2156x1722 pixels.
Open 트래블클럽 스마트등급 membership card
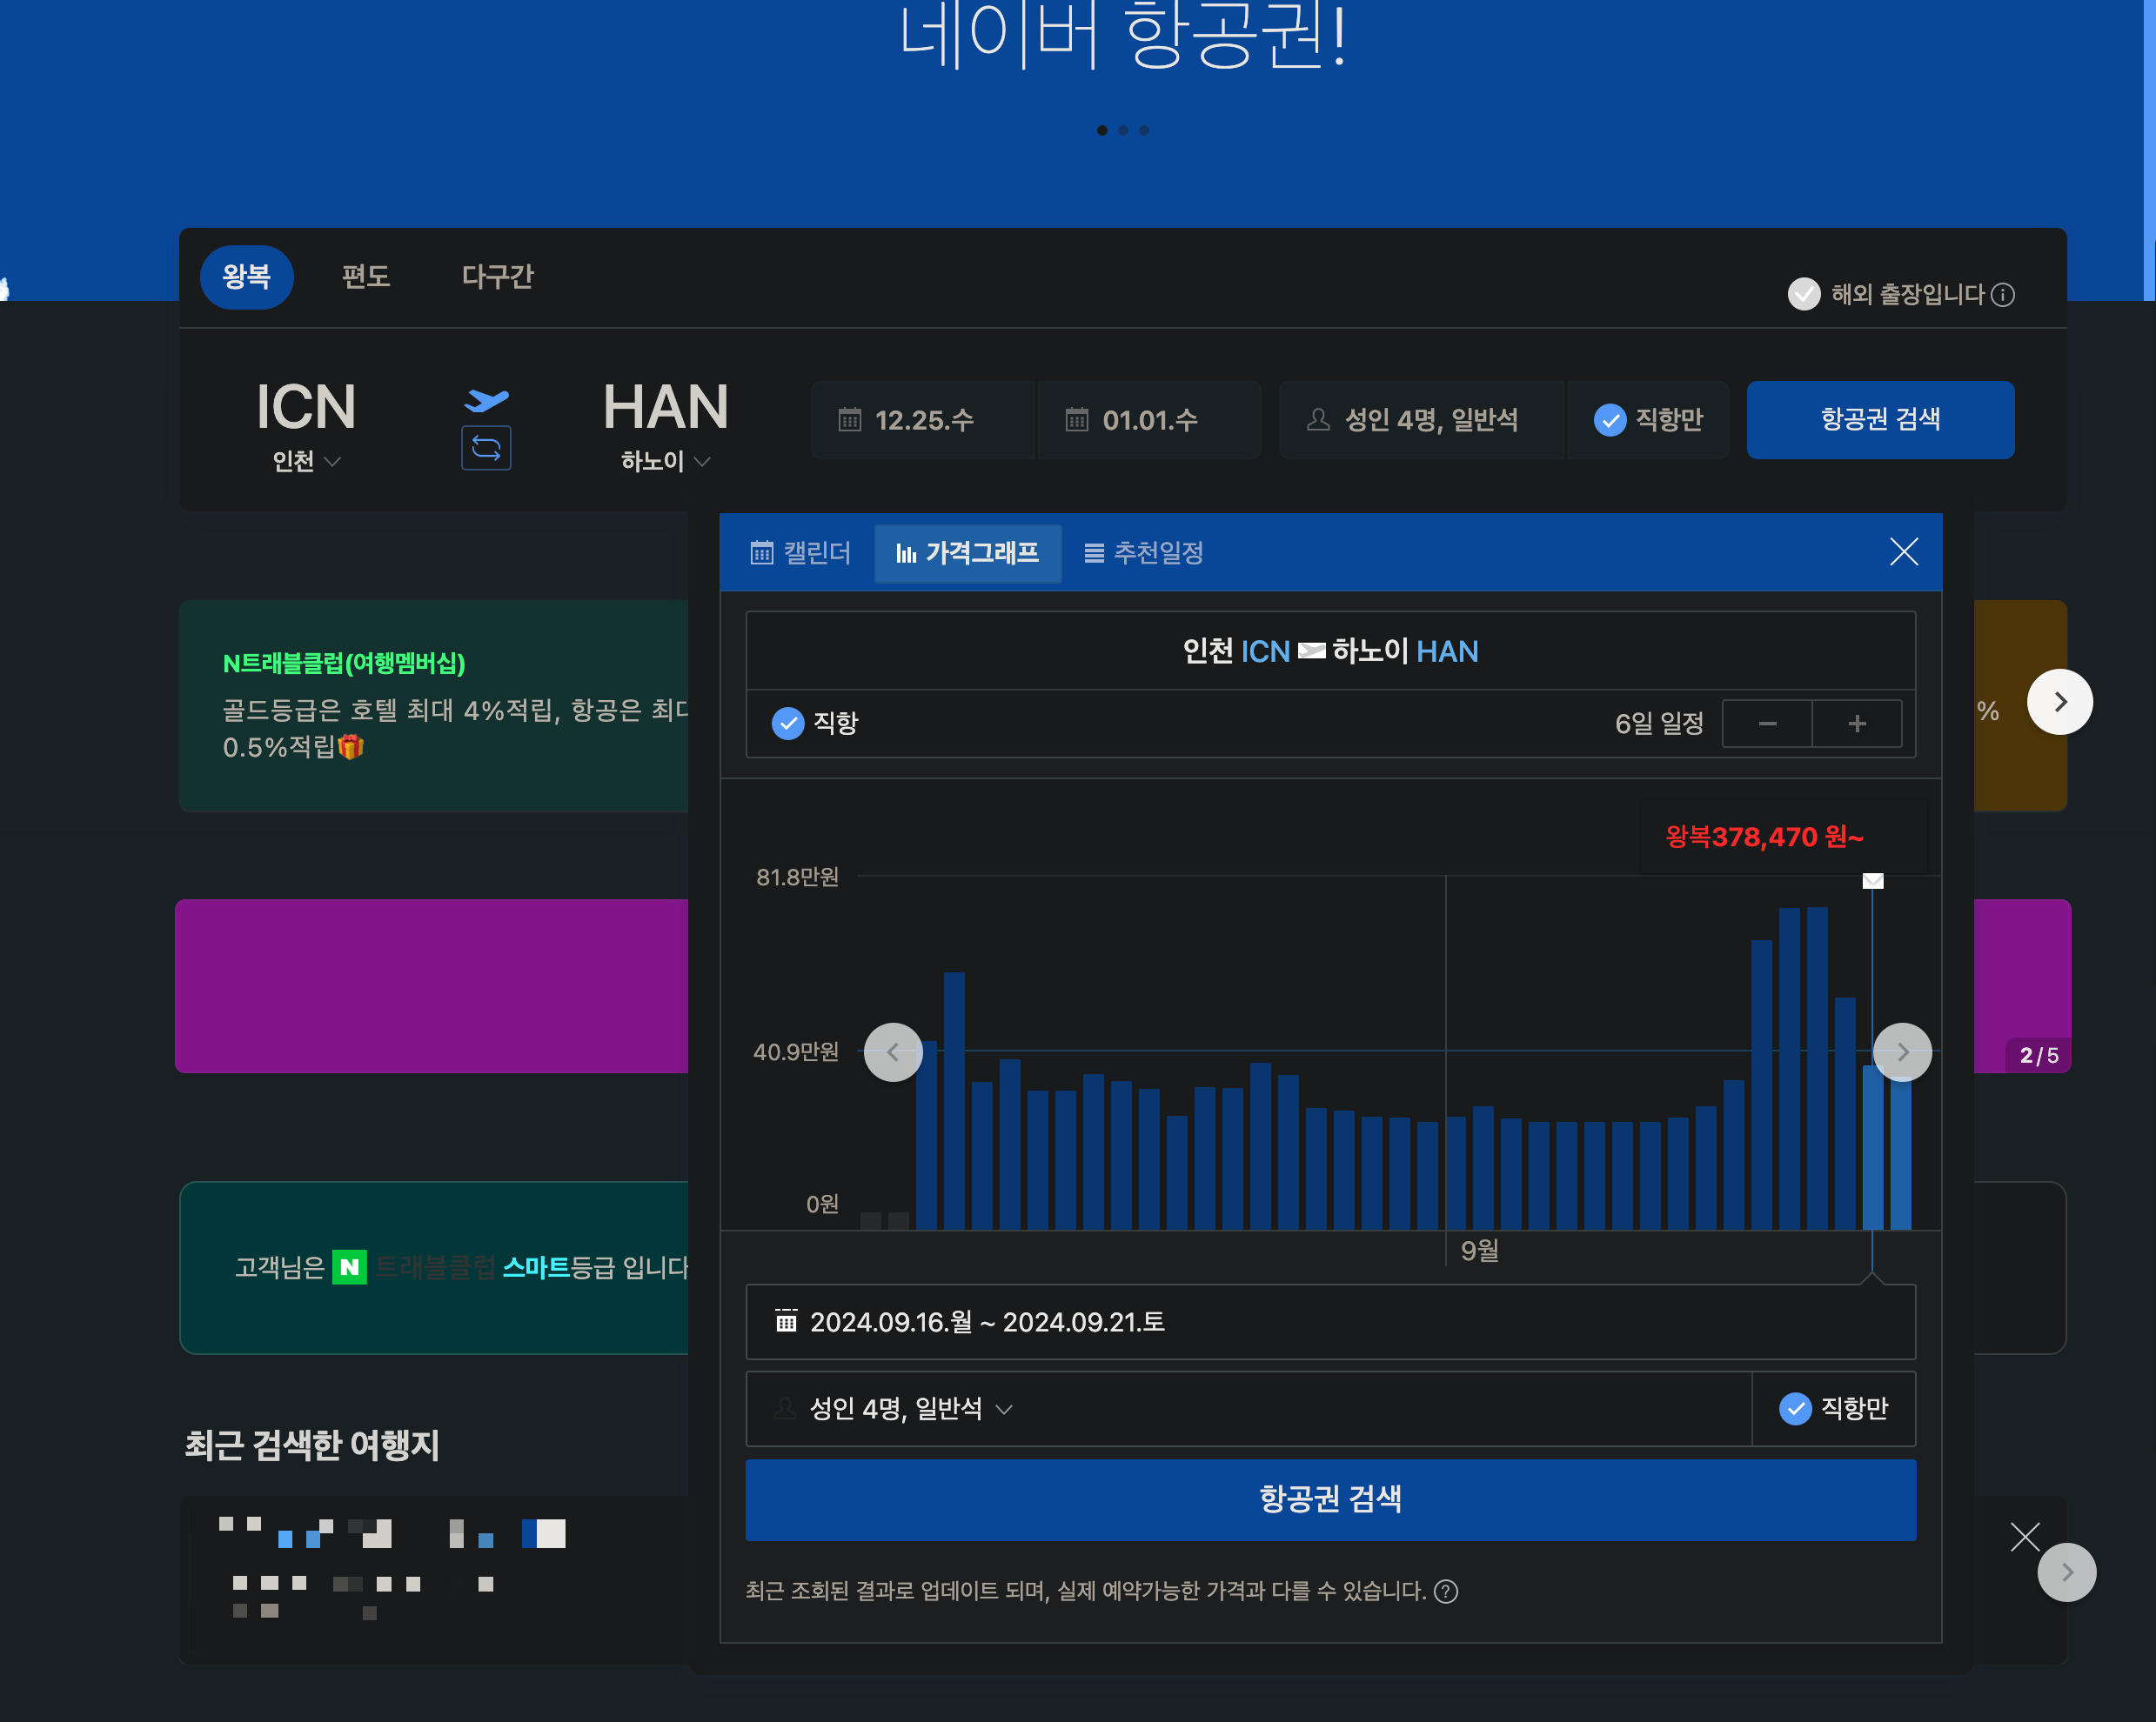point(434,1267)
